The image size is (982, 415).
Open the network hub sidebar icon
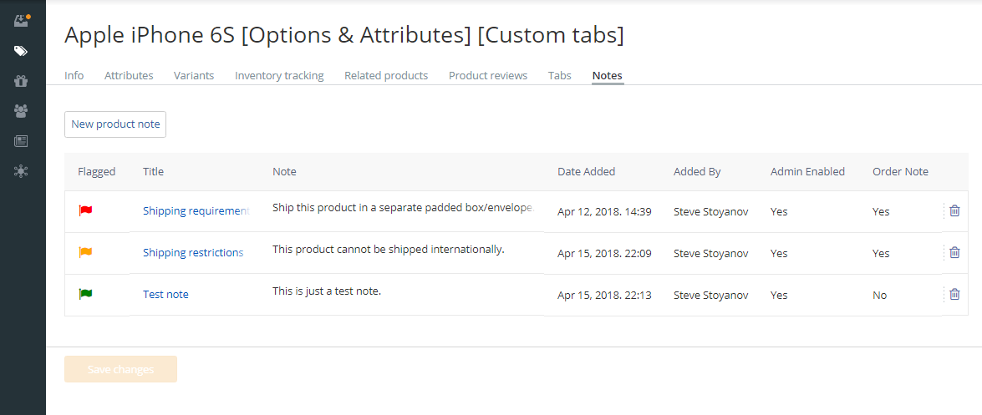click(21, 171)
